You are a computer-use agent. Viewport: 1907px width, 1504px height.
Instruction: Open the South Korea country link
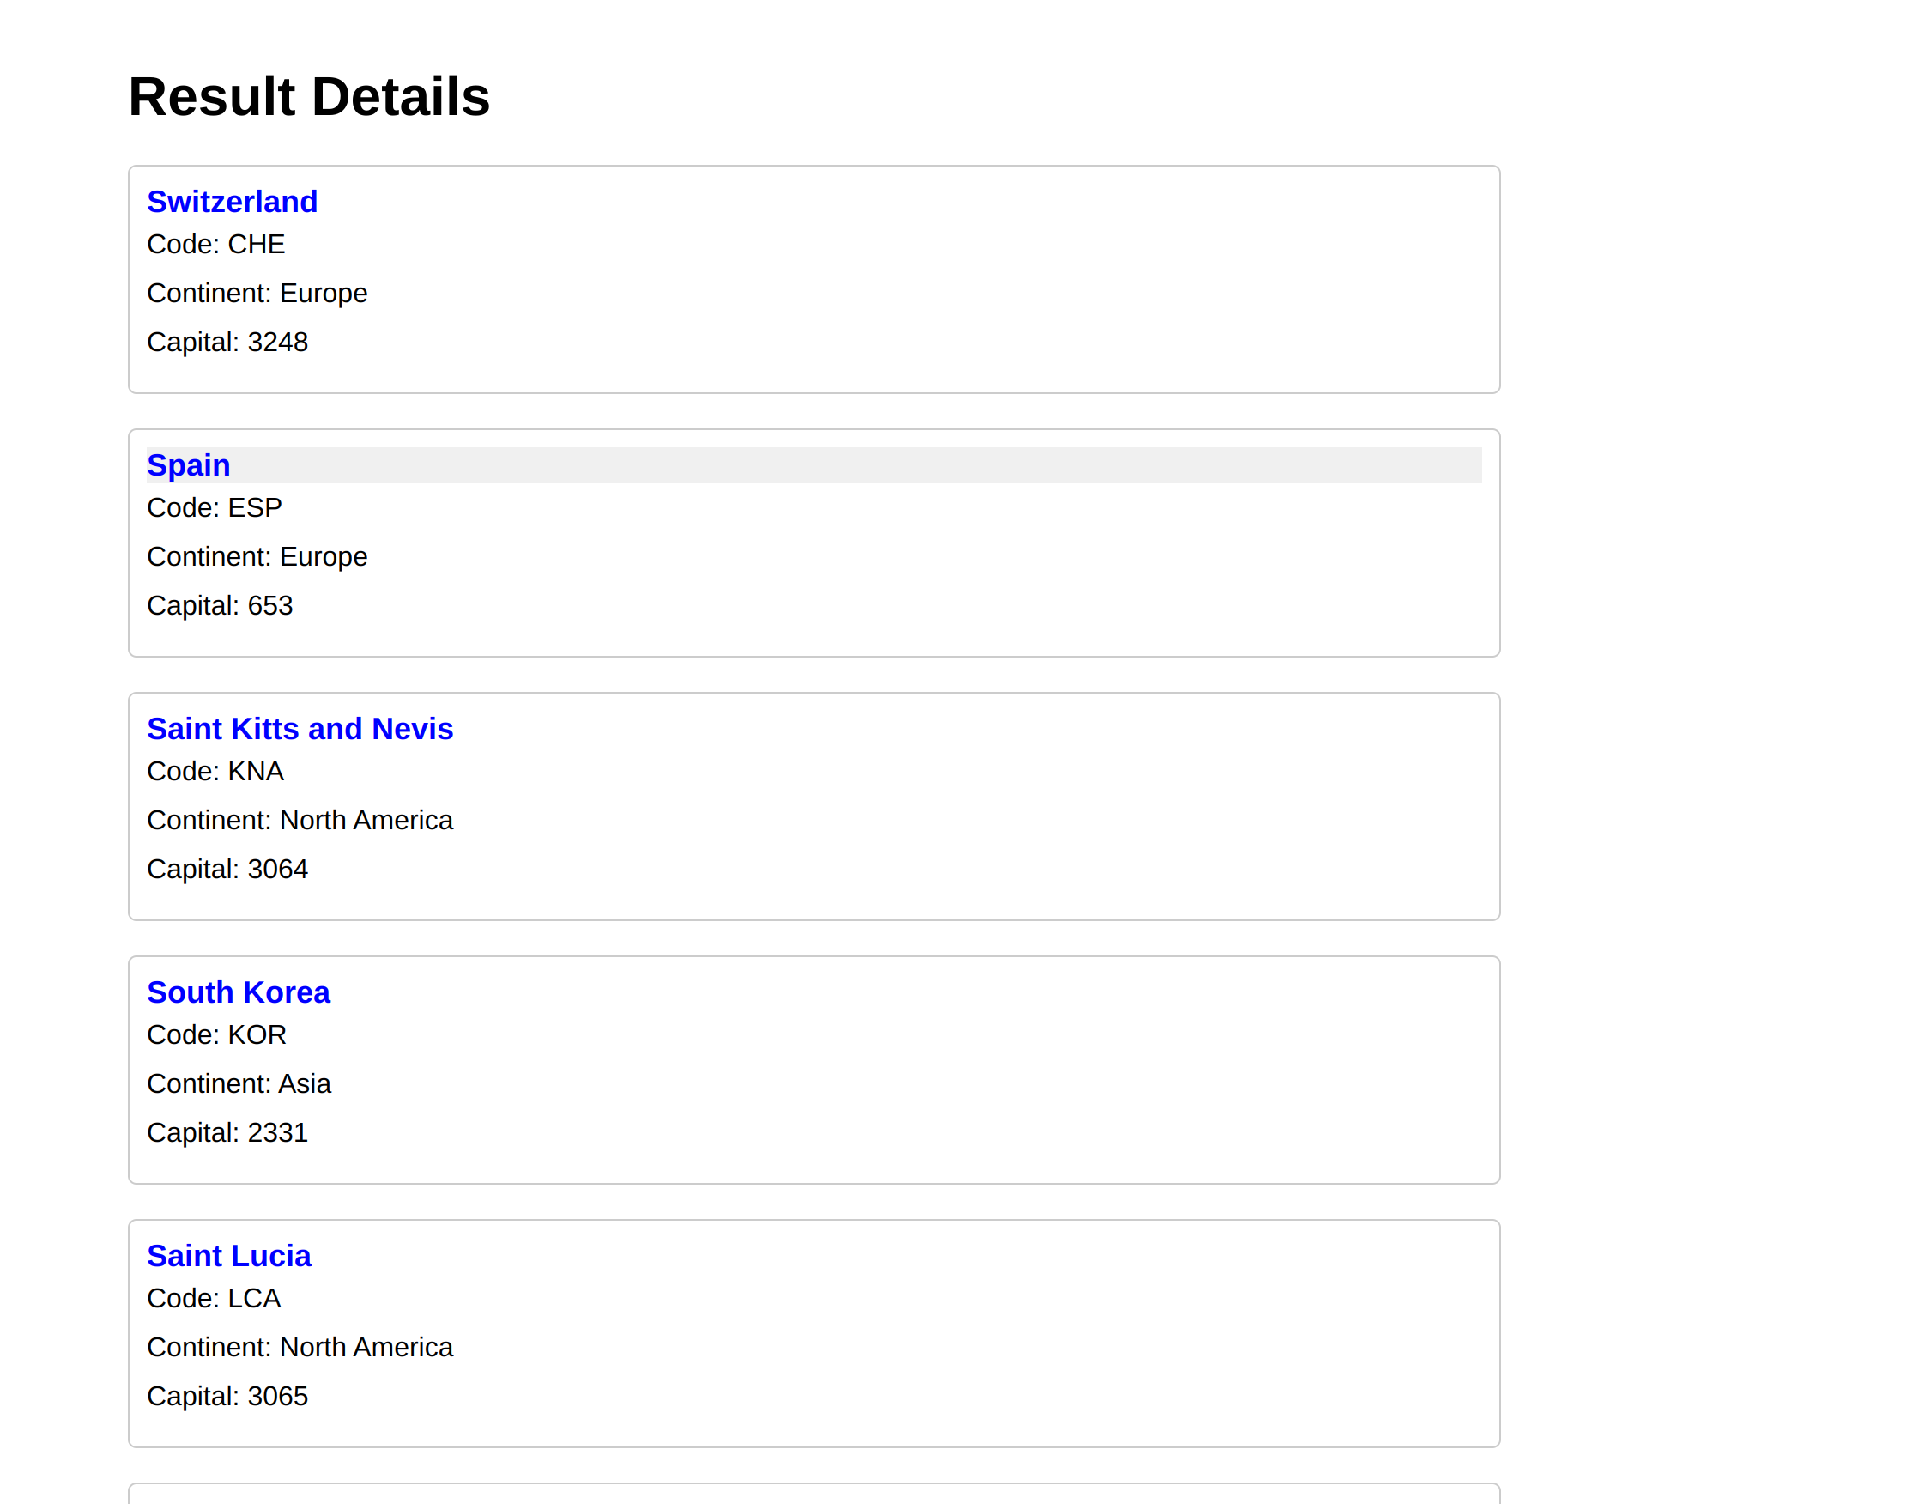(239, 992)
